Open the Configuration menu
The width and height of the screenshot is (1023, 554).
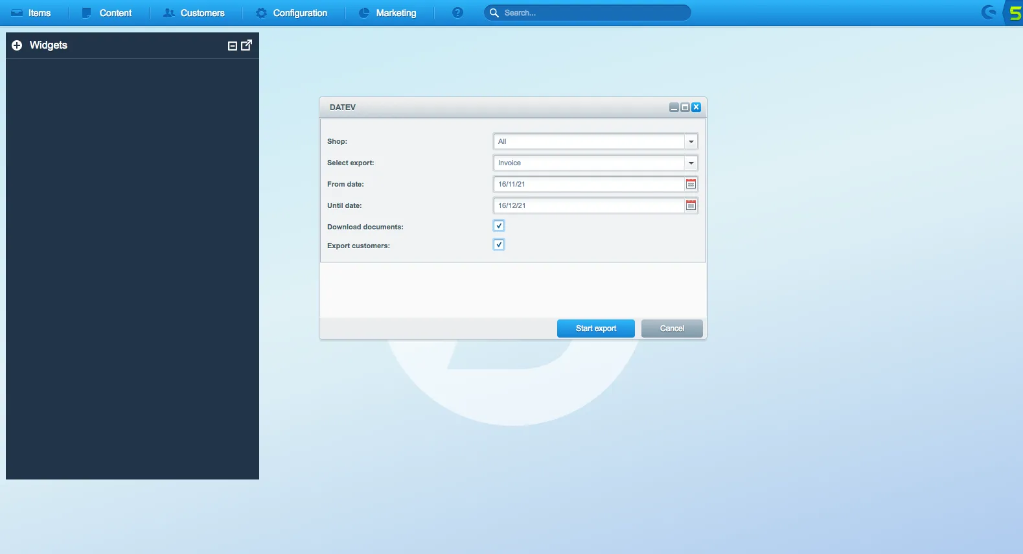(x=292, y=13)
